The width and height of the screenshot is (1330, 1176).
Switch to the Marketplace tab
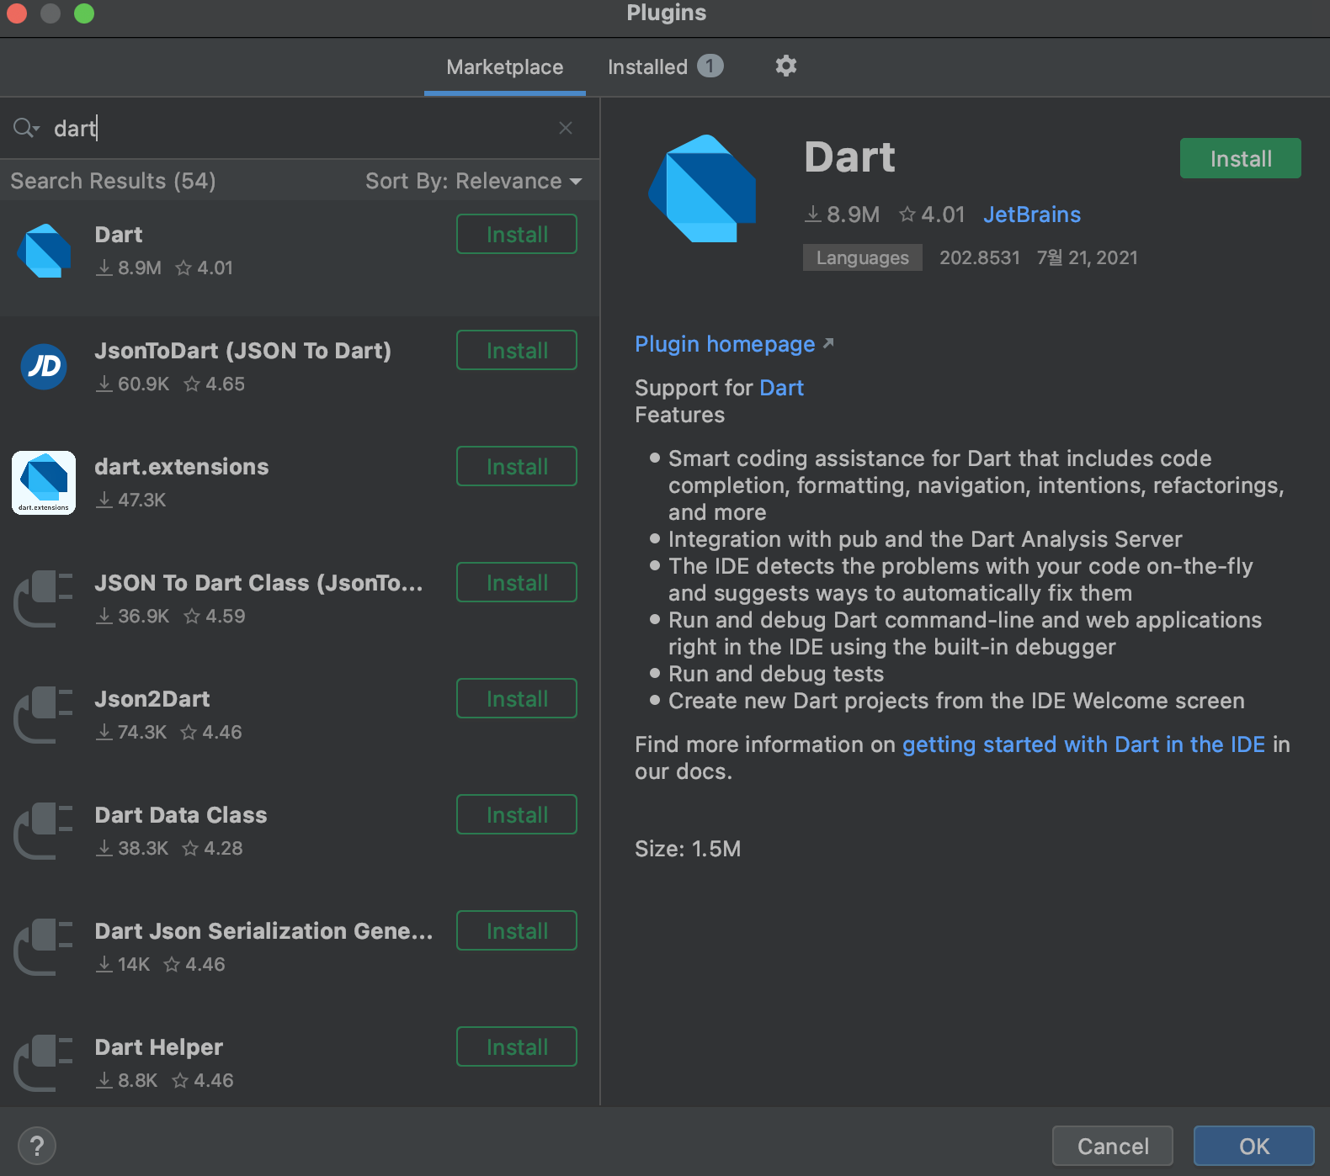pyautogui.click(x=505, y=67)
